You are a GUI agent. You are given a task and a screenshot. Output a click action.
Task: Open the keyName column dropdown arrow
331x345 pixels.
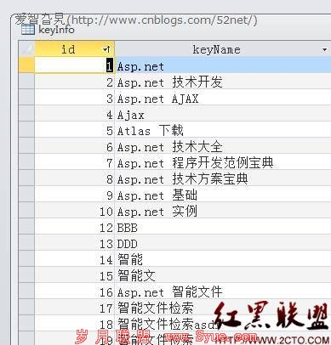coord(324,50)
